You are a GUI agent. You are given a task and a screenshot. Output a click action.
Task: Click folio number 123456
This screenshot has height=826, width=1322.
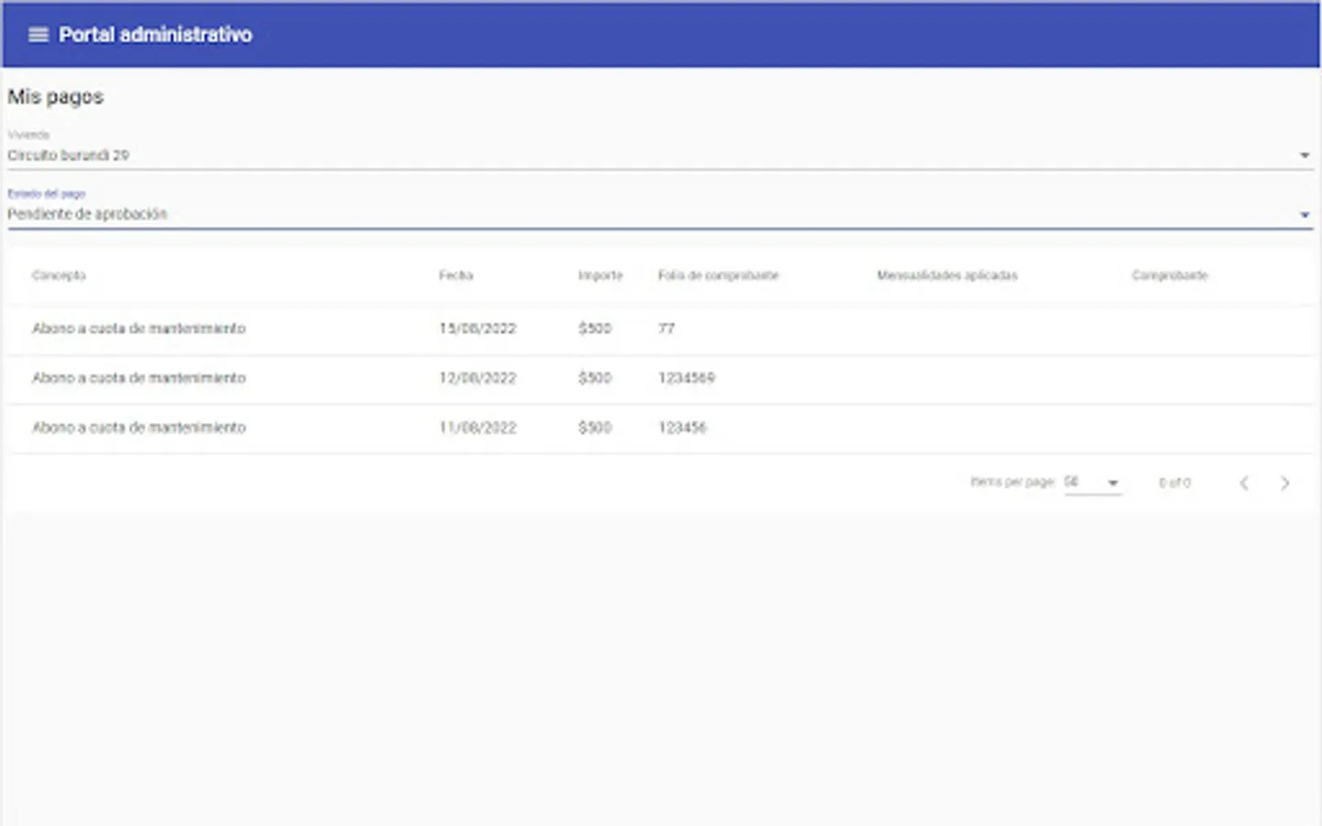(x=682, y=428)
